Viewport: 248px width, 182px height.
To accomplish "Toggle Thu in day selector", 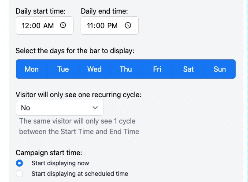I will click(x=126, y=69).
